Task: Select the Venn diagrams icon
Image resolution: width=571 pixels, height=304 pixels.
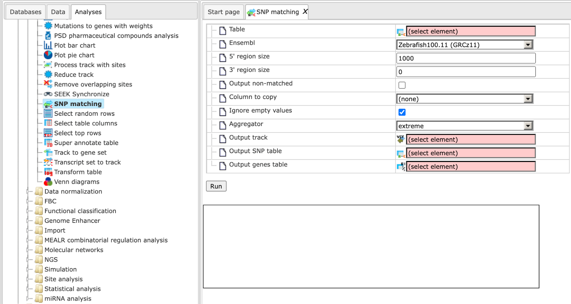Action: point(48,182)
